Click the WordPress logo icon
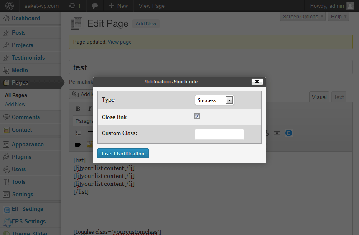 [x=10, y=6]
